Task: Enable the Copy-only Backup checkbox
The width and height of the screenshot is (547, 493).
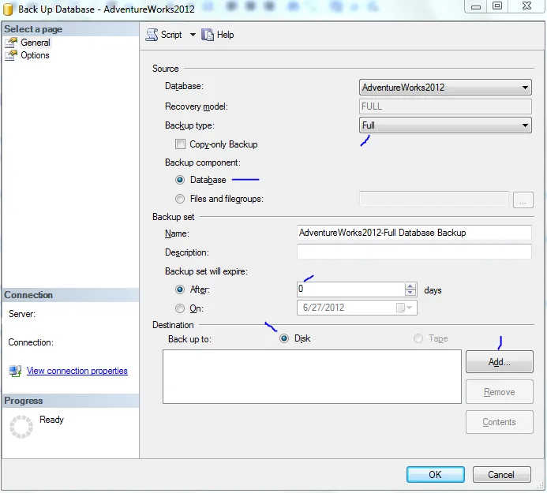Action: point(180,144)
